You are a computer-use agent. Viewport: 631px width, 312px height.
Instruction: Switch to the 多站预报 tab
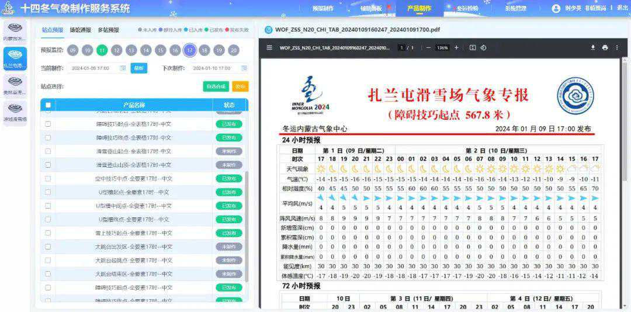[x=108, y=30]
